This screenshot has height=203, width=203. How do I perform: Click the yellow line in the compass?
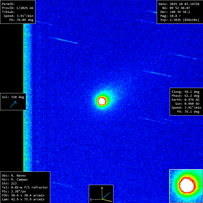(x=107, y=200)
